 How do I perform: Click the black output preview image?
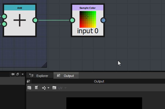pos(104,103)
